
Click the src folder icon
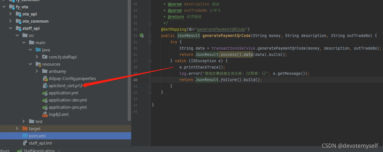pyautogui.click(x=25, y=36)
